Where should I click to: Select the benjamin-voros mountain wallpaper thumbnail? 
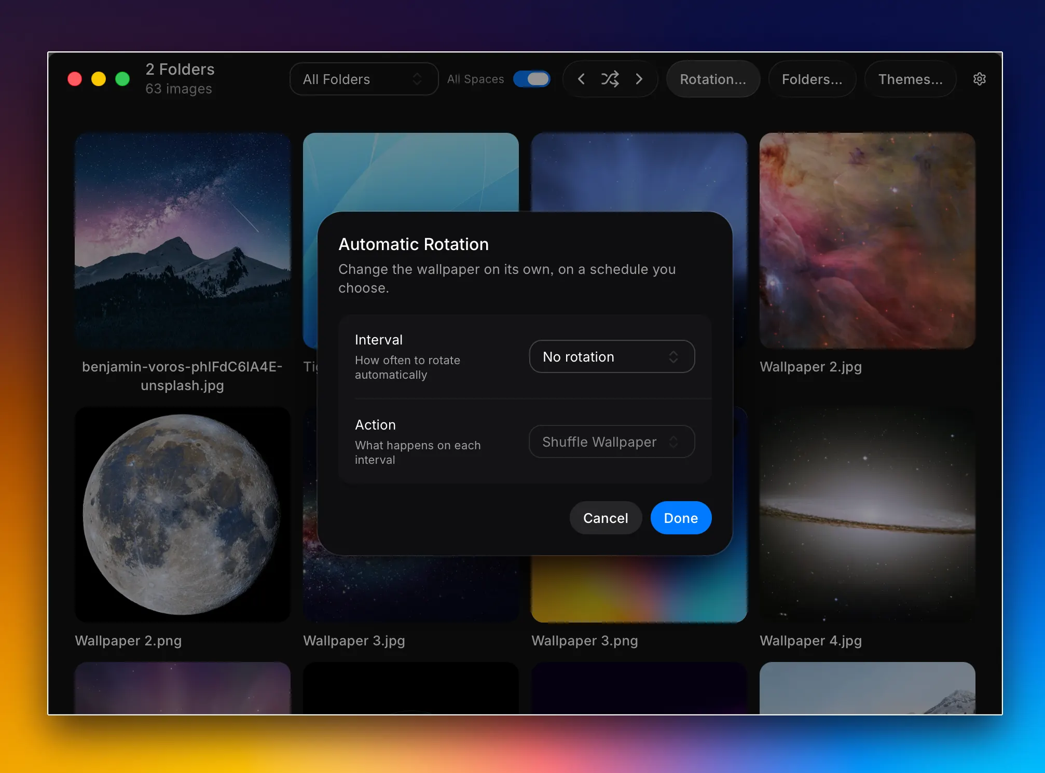click(x=183, y=240)
